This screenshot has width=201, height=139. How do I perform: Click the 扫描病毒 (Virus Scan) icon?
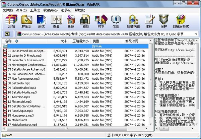tap(133, 21)
